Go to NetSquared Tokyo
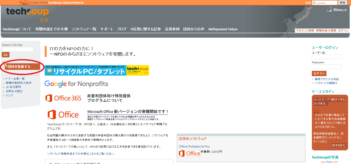Viewport: 351px width, 164px height. tap(223, 29)
